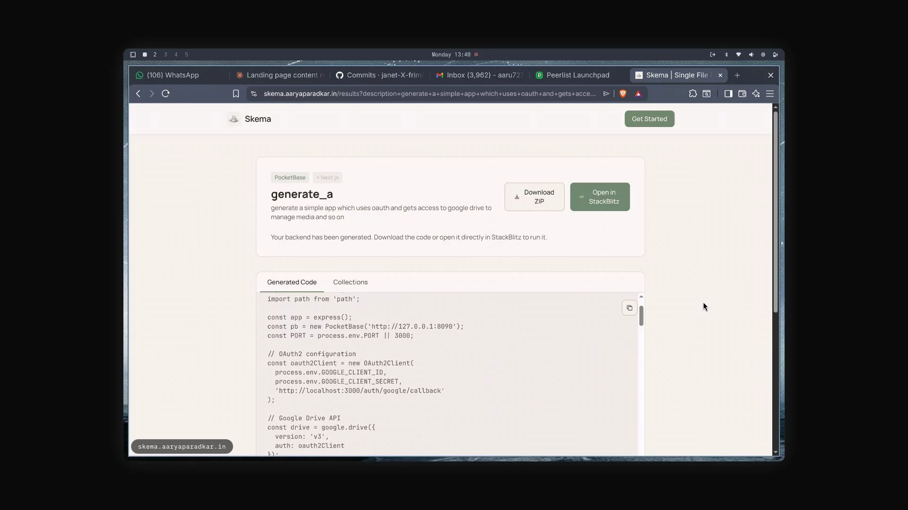Click the volume icon in system bar

coord(751,55)
